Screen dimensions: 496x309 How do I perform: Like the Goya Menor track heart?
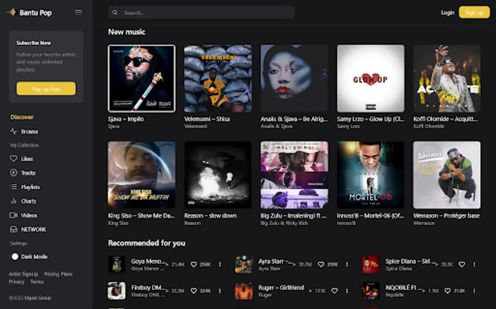[x=194, y=264]
